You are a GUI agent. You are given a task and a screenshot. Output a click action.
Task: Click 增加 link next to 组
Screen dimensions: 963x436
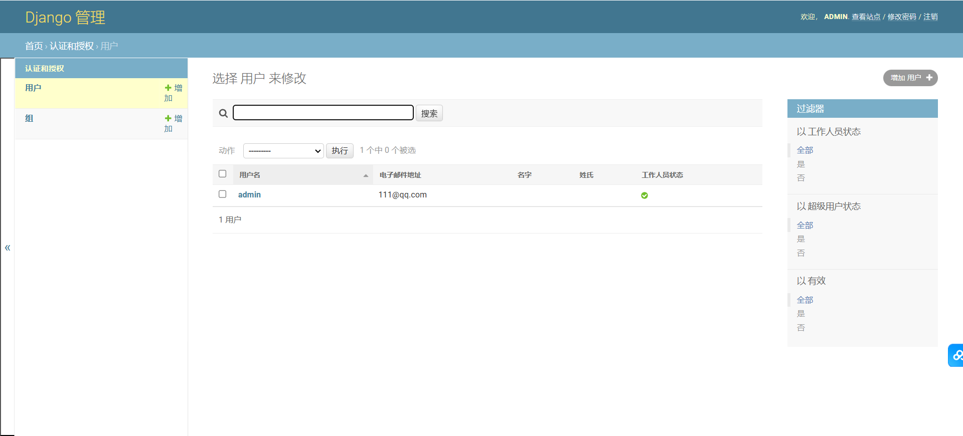click(174, 123)
